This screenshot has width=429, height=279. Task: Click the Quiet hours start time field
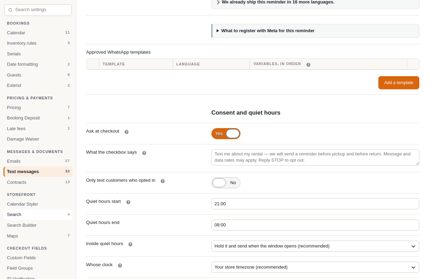click(x=315, y=204)
